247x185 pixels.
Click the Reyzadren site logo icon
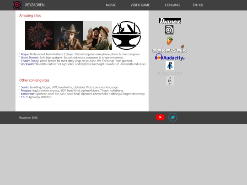coord(17,5)
